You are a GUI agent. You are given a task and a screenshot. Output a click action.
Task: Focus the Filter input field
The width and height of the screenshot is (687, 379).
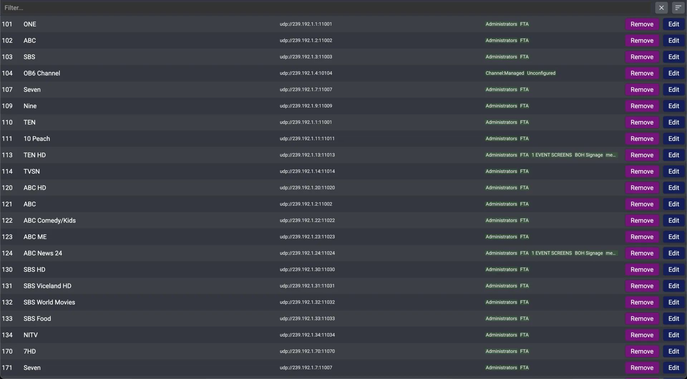326,8
